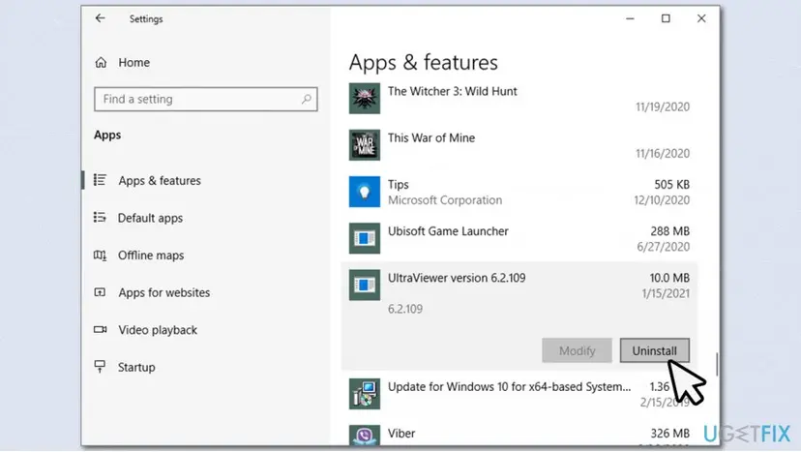Open Apps for websites section
The width and height of the screenshot is (801, 452).
[x=164, y=292]
